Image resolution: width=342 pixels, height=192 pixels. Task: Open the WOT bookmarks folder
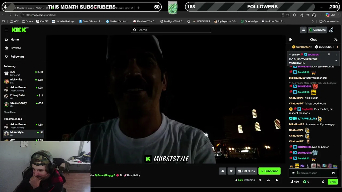point(14,21)
